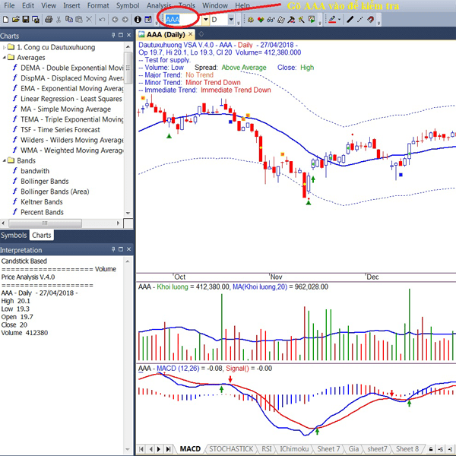Switch to the STOCHASTICK sheet tab

coord(231,449)
